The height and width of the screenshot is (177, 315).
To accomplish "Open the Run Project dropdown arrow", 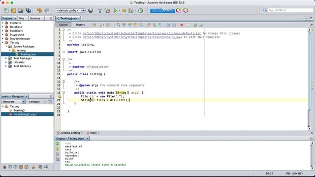I will 119,10.
